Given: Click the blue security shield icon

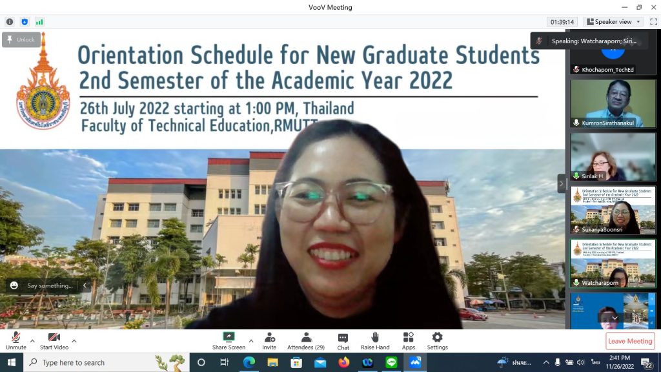Looking at the screenshot, I should tap(25, 22).
